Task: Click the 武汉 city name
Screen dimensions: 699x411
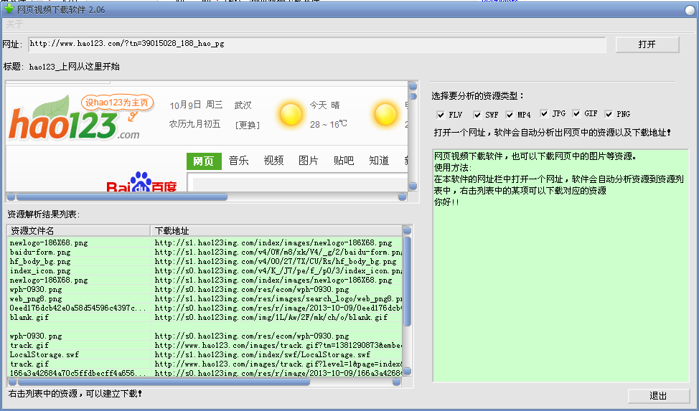Action: pos(243,105)
